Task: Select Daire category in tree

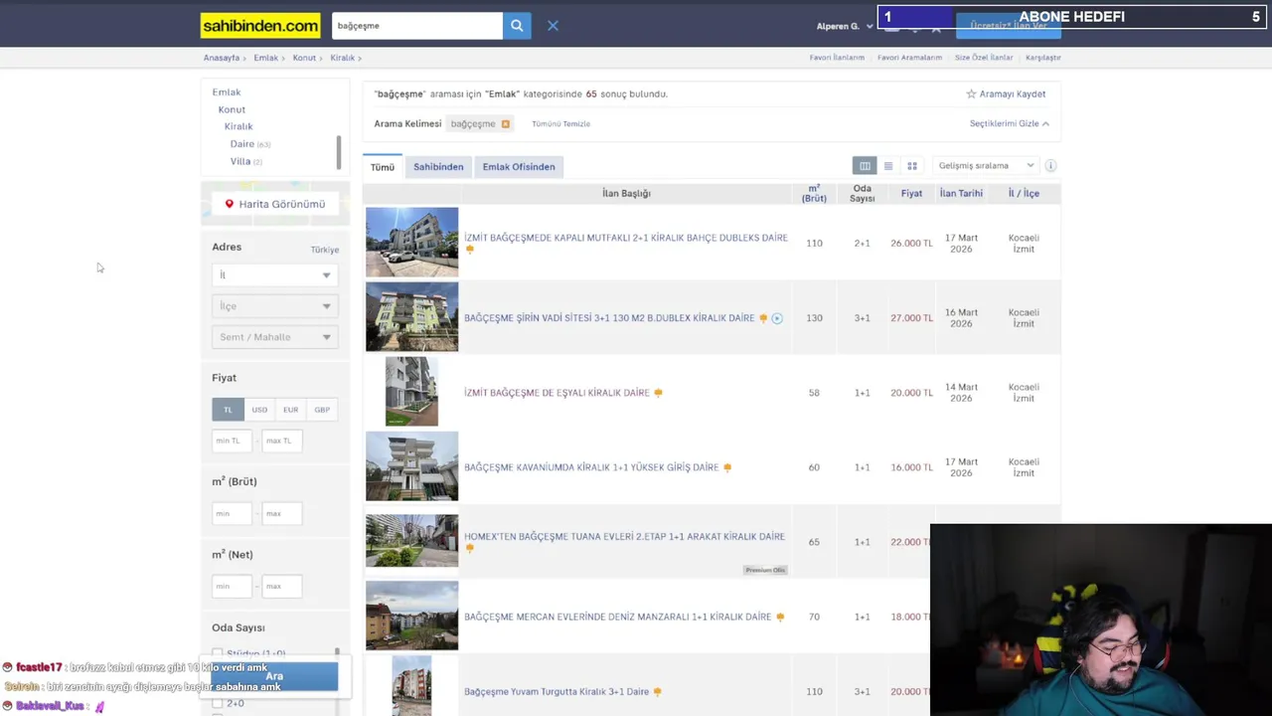Action: click(x=242, y=144)
